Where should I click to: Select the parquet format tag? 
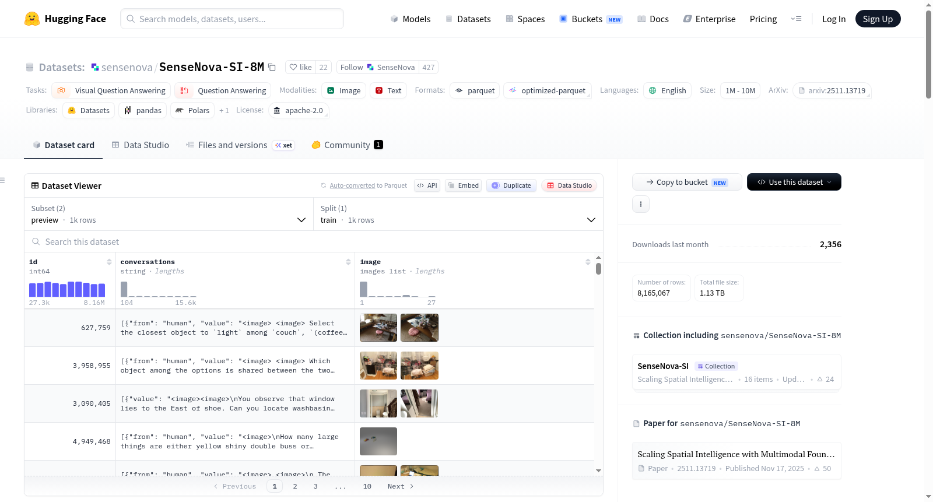click(x=475, y=90)
